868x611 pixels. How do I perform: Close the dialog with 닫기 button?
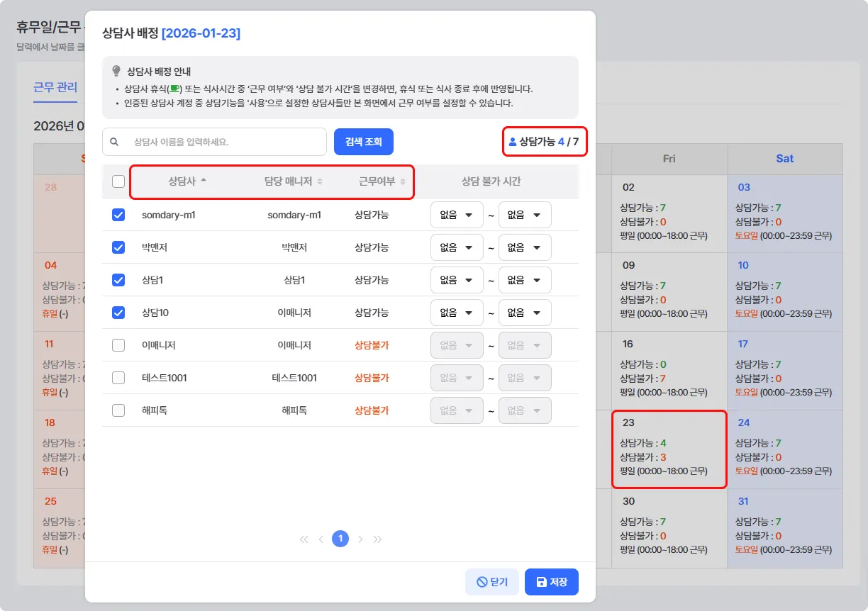click(492, 582)
